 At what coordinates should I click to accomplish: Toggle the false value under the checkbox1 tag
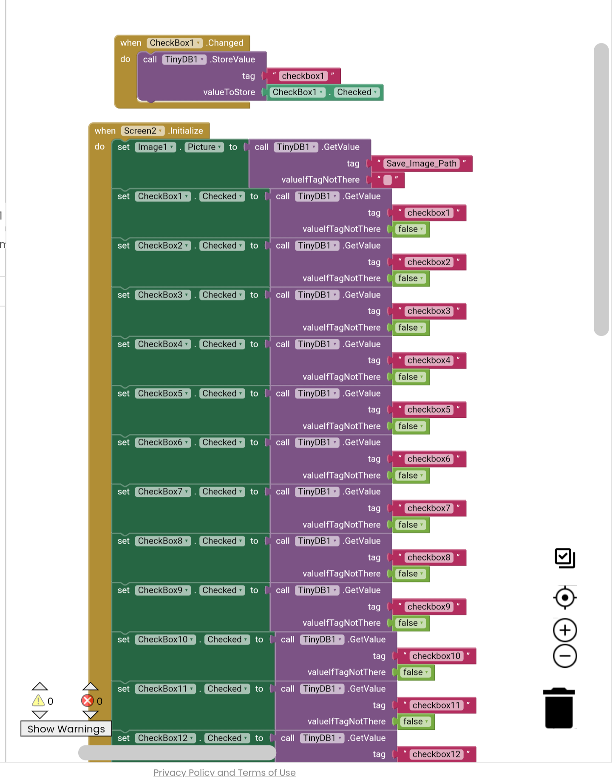[x=411, y=229]
